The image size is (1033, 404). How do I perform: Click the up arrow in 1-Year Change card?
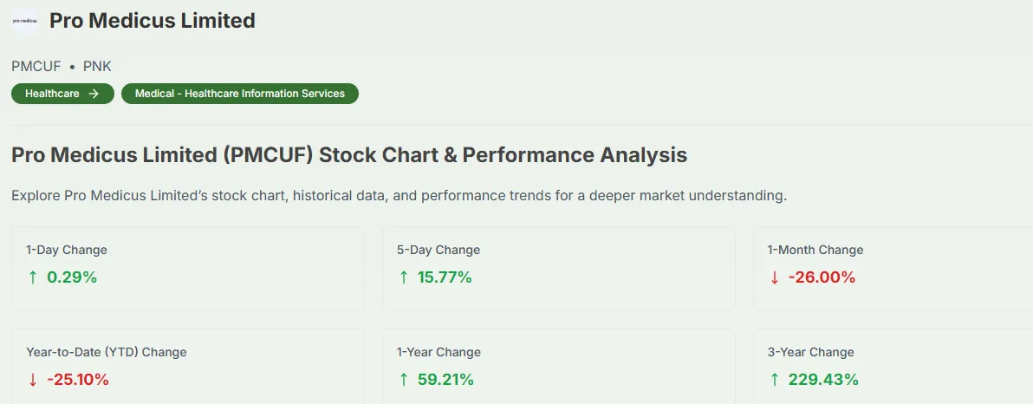tap(404, 380)
